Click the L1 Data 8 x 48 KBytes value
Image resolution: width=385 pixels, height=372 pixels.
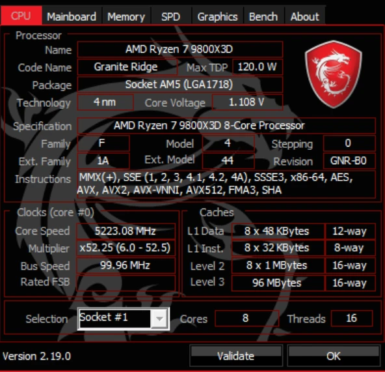click(x=278, y=231)
